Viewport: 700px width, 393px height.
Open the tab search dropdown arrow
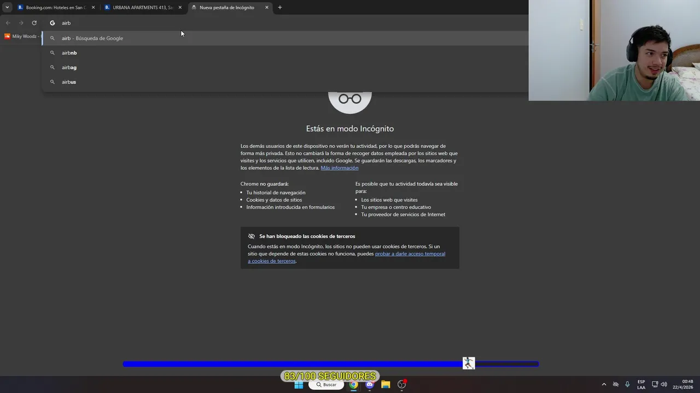[7, 8]
